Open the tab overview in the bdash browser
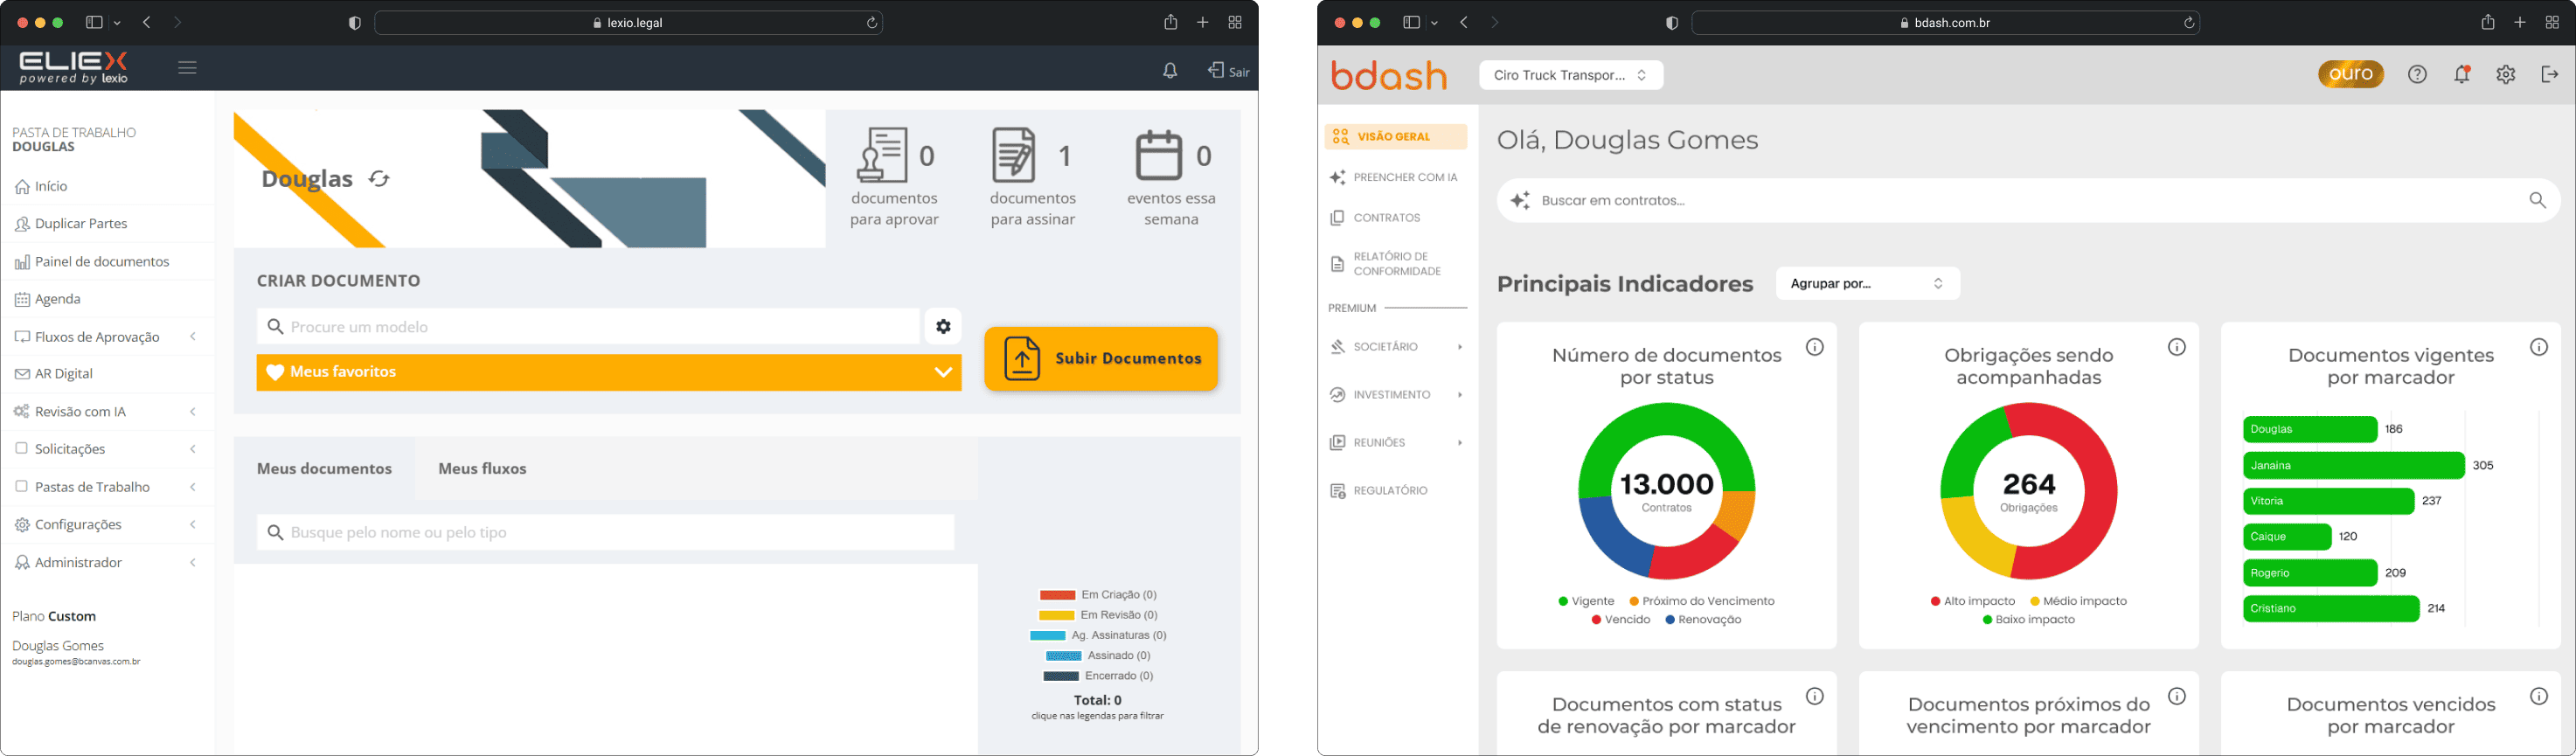The image size is (2576, 756). point(2552,22)
